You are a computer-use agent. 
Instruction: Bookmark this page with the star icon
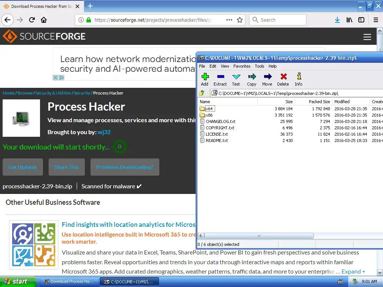(240, 20)
